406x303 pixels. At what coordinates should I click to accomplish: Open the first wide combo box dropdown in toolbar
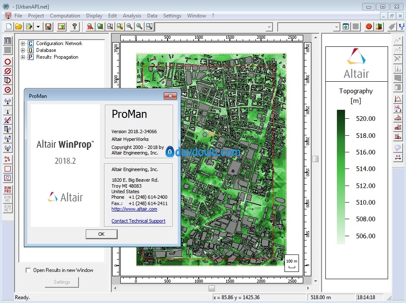(269, 27)
